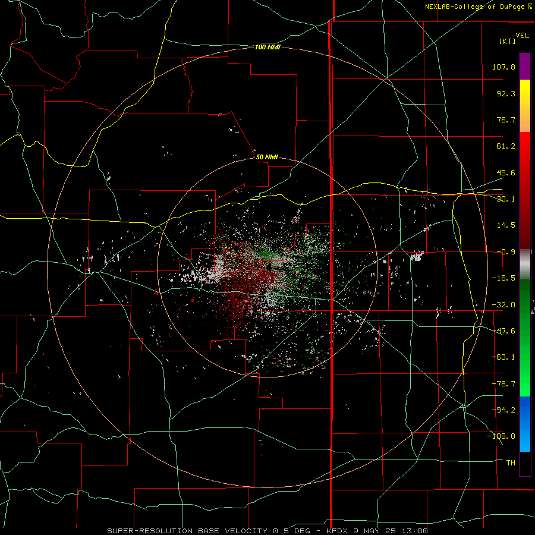Pick the yellow-orange segment of velocity color bar
The height and width of the screenshot is (535, 535).
click(525, 106)
